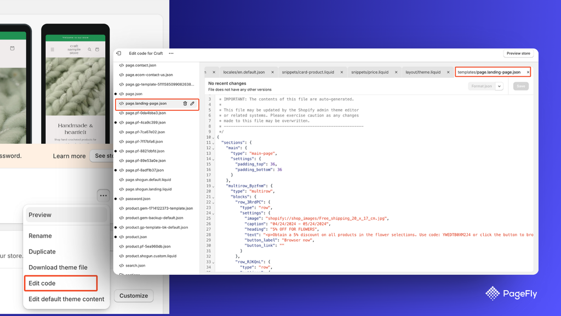This screenshot has width=561, height=316.
Task: Close the templates/page.landing-page.json tab
Action: click(x=528, y=72)
